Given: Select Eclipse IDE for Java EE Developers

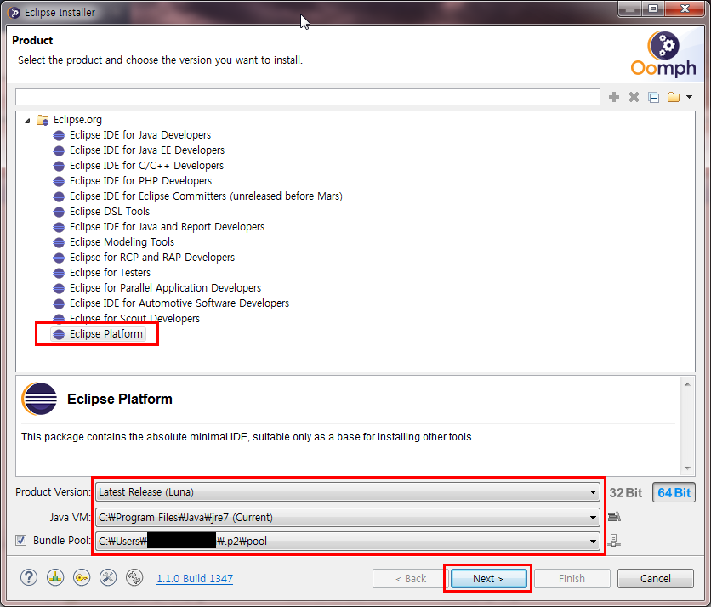Looking at the screenshot, I should (x=147, y=150).
